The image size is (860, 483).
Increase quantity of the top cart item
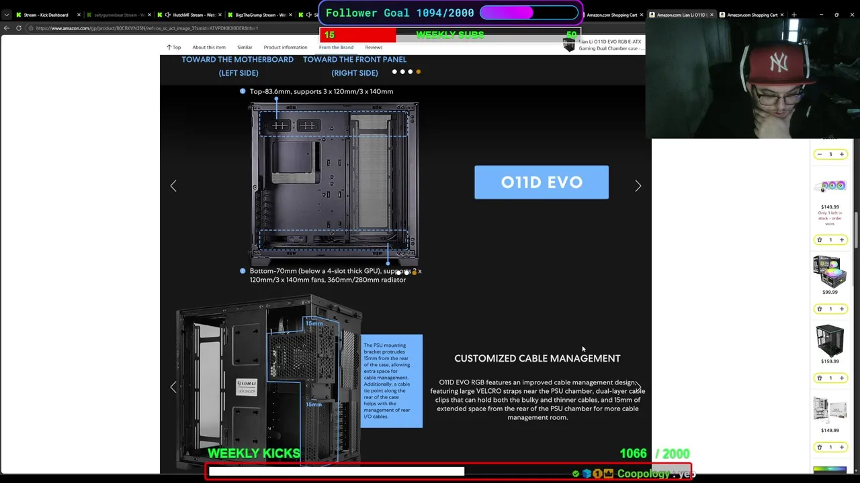tap(841, 154)
